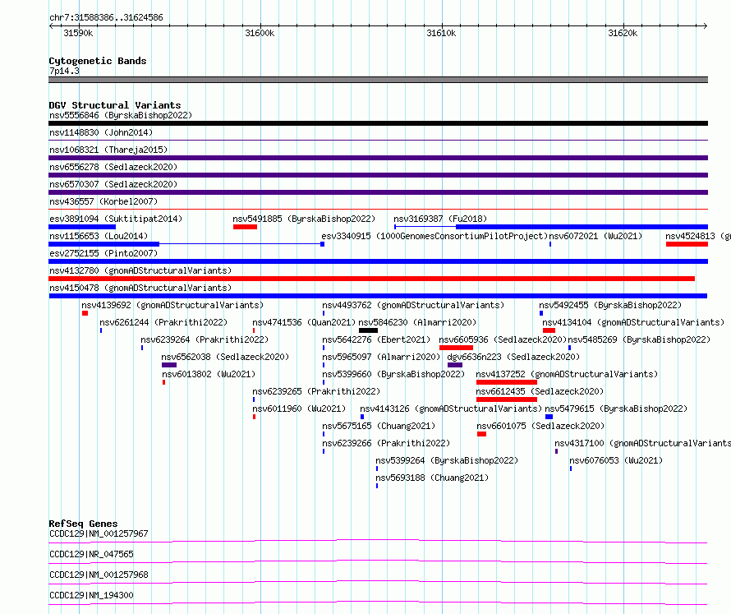Open the nsv4150478 (gnomADStructuralVariants) label

click(140, 288)
